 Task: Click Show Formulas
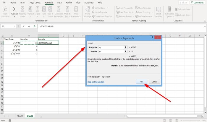pos(143,8)
